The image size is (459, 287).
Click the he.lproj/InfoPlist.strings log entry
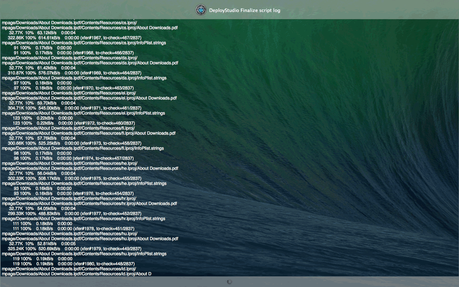tap(84, 183)
